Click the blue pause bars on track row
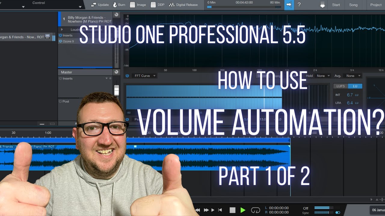 coord(54,38)
